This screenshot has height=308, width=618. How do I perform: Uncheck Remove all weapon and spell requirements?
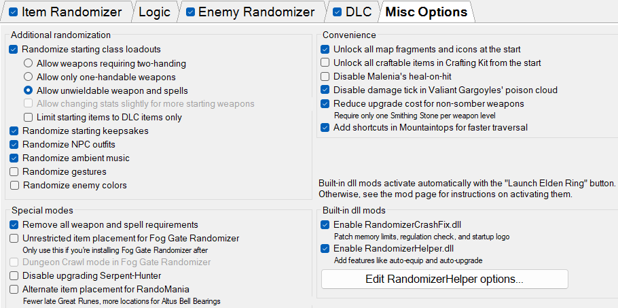[x=14, y=224]
